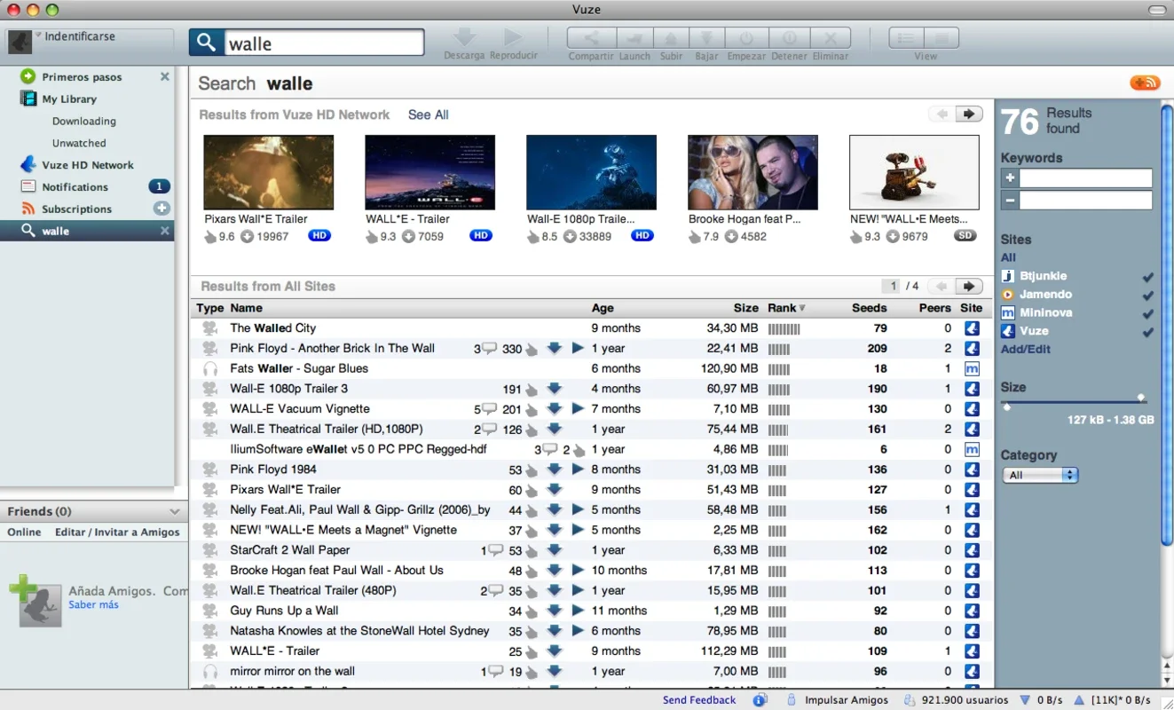This screenshot has height=710, width=1174.
Task: Click the orange RSS subscribe button
Action: pyautogui.click(x=1145, y=83)
